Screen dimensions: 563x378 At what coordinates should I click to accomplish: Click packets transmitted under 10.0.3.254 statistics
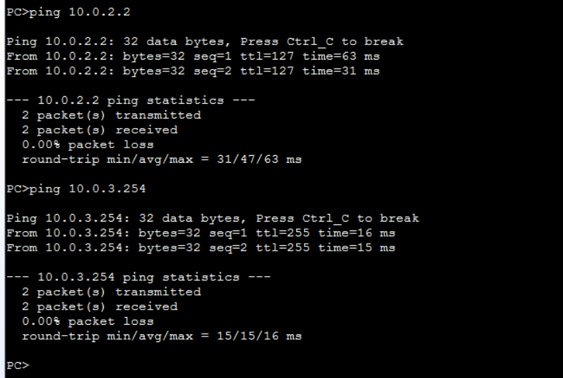coord(111,291)
